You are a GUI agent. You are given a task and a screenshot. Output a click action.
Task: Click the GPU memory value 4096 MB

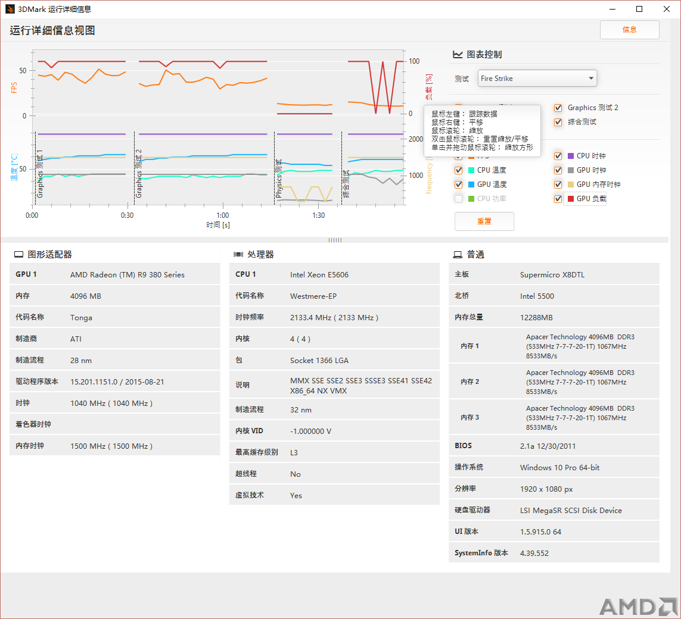[x=86, y=296]
